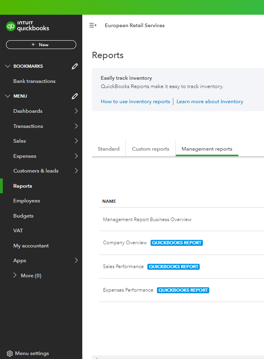Open How to use inventory reports link
The width and height of the screenshot is (264, 359).
135,102
